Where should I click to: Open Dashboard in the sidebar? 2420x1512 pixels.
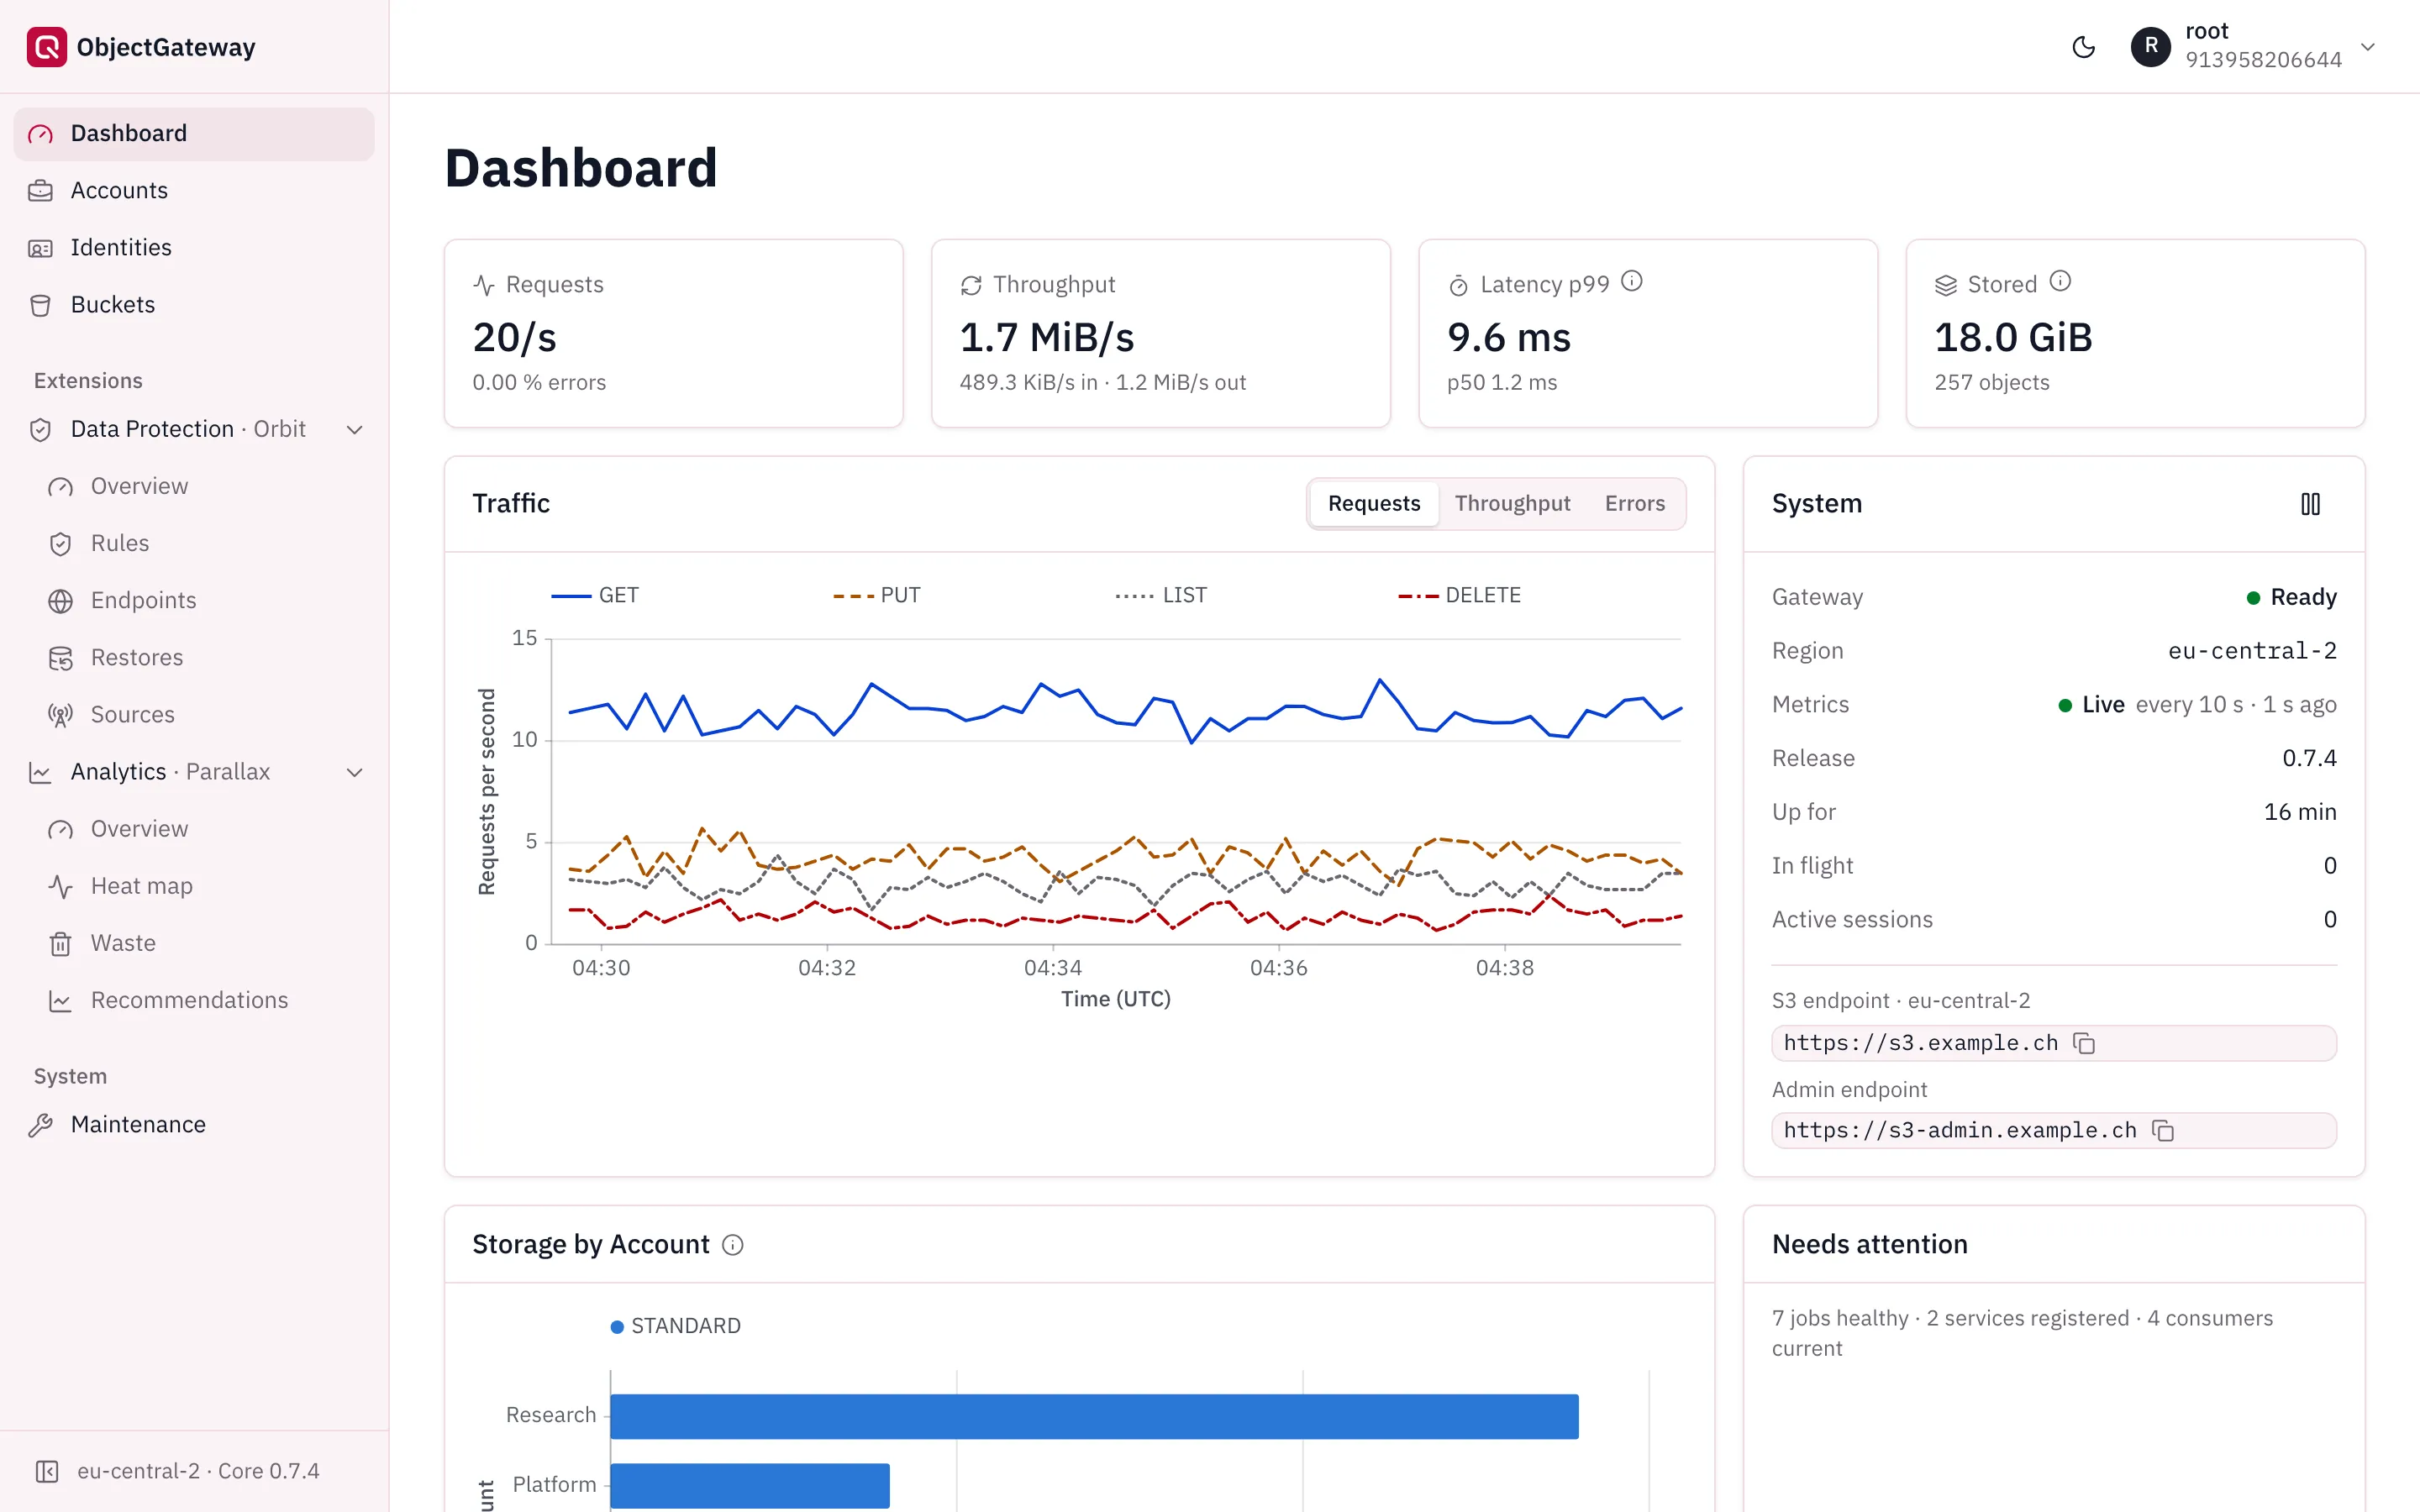point(194,133)
